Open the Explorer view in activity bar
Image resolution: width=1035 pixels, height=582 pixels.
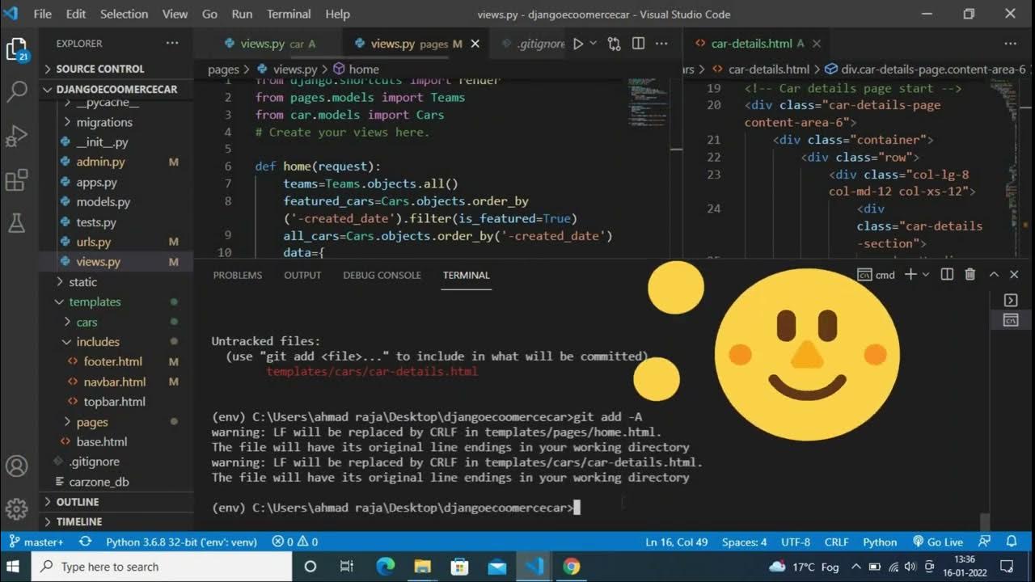click(x=17, y=50)
